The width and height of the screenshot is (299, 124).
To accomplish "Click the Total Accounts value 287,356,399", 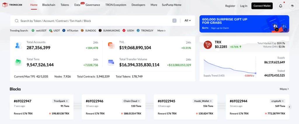I will [38, 48].
